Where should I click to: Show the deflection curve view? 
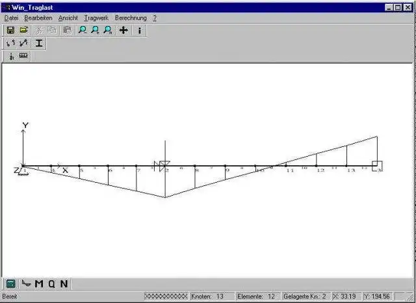26,283
